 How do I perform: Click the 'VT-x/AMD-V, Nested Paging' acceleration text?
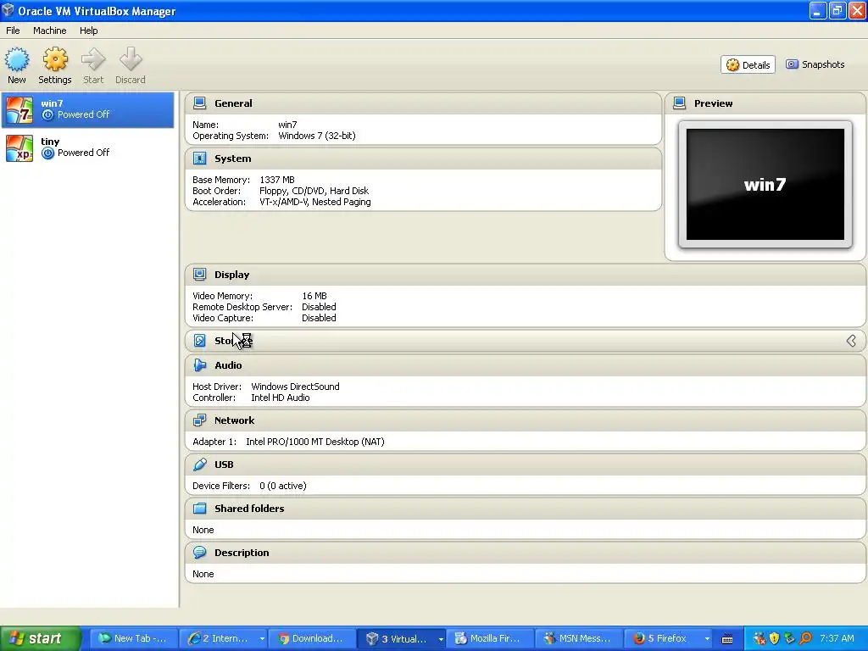coord(315,202)
